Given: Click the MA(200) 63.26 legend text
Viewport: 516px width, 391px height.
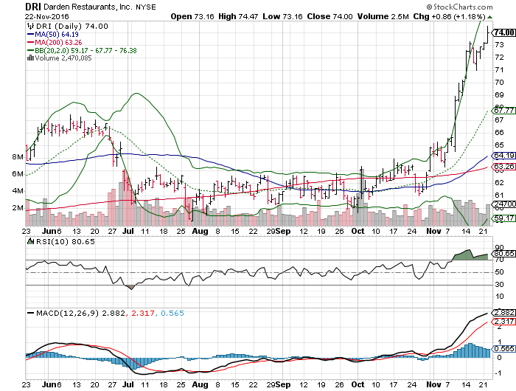Looking at the screenshot, I should (58, 43).
